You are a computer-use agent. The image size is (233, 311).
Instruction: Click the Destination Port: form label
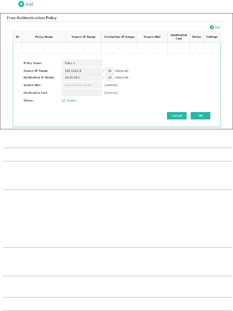click(36, 93)
